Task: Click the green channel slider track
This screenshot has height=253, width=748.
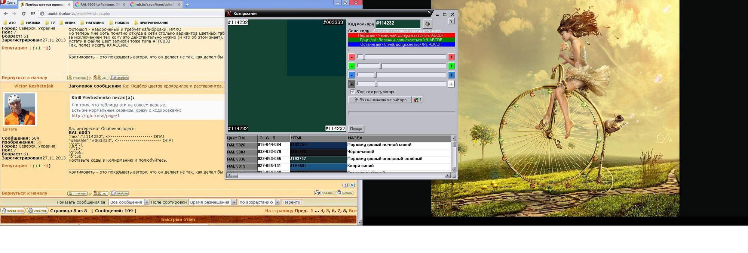Action: pos(401,66)
